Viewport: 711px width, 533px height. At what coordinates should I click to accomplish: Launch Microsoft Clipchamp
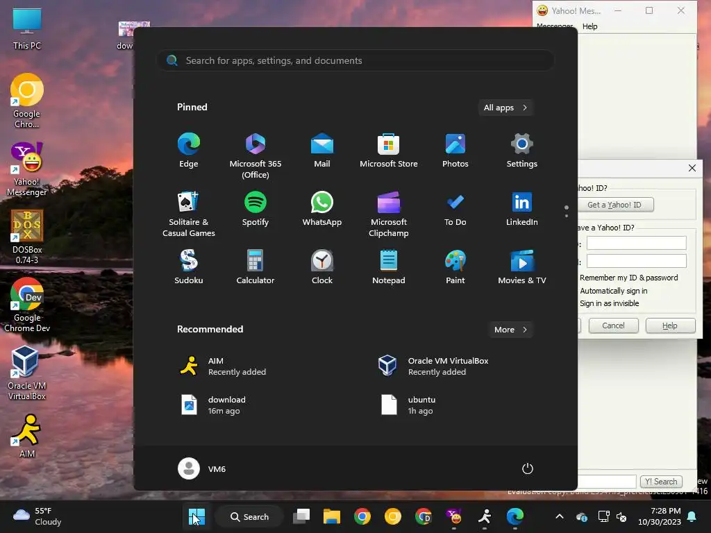(389, 214)
